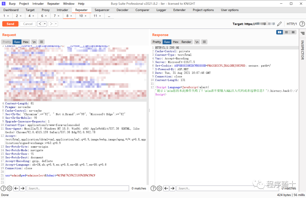Open the Inspector panel toggle icon
The image size is (306, 198).
pyautogui.click(x=302, y=33)
